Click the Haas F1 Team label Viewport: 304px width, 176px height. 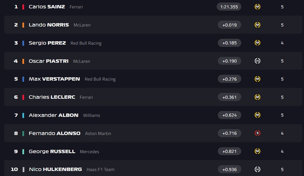point(100,170)
